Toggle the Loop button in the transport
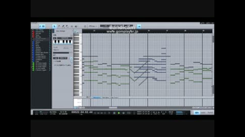Image resolution: width=245 pixels, height=137 pixels. (x=129, y=113)
